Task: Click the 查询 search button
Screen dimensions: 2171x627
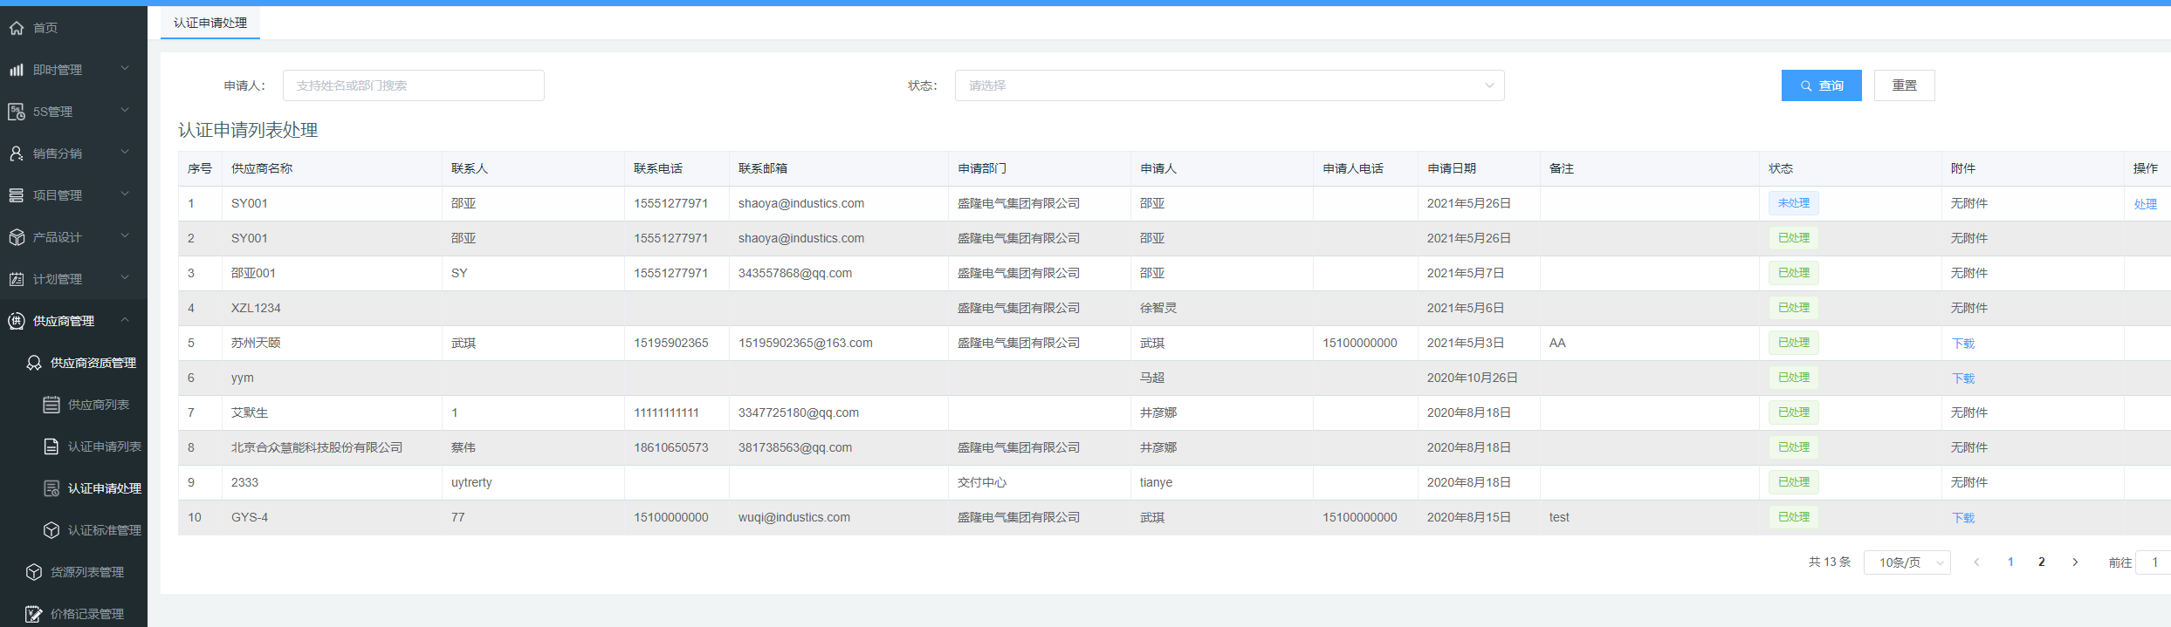Action: click(x=1821, y=85)
